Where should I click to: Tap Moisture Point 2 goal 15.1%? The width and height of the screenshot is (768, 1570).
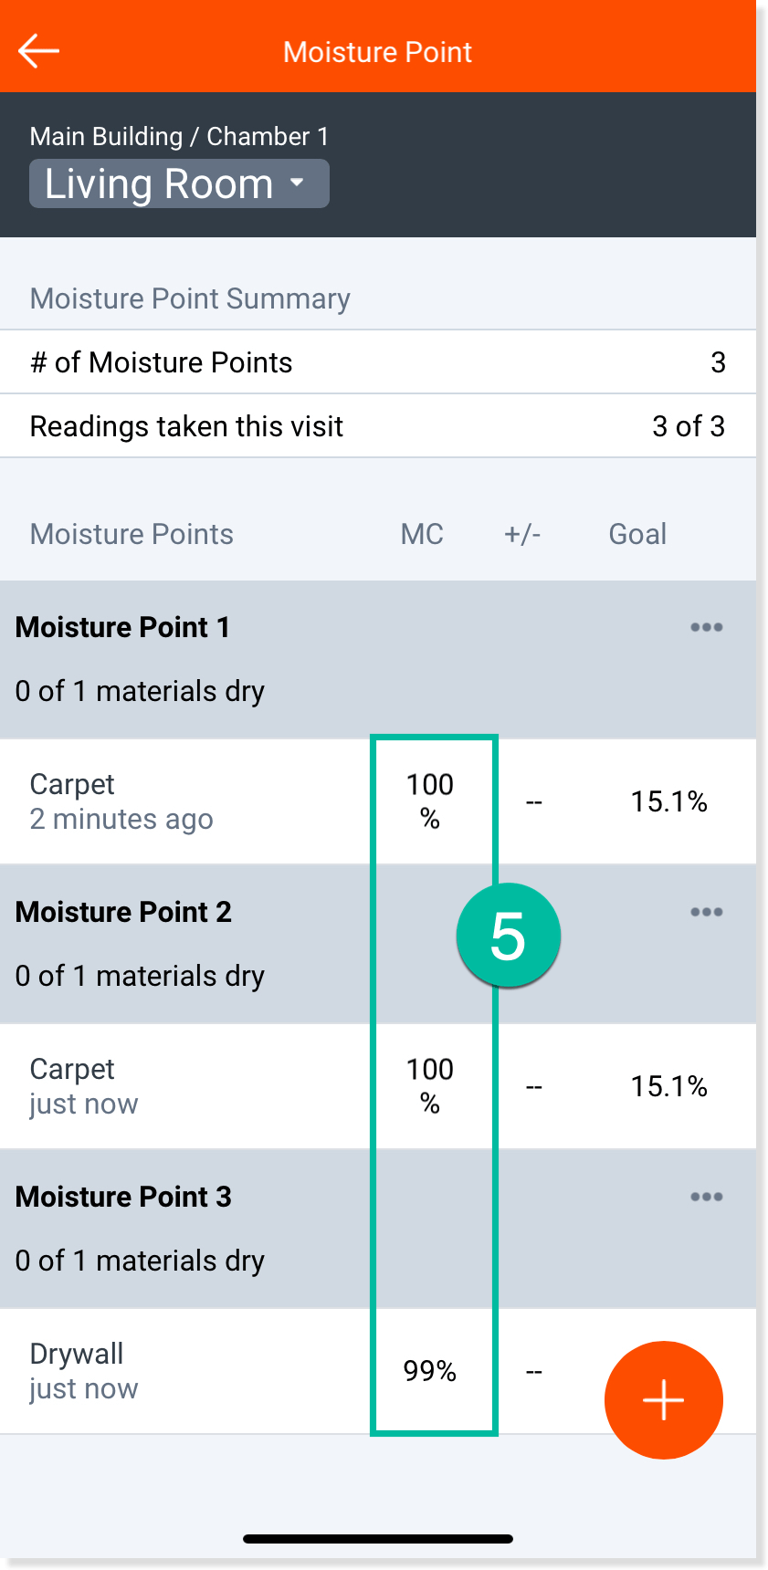[x=668, y=1087]
